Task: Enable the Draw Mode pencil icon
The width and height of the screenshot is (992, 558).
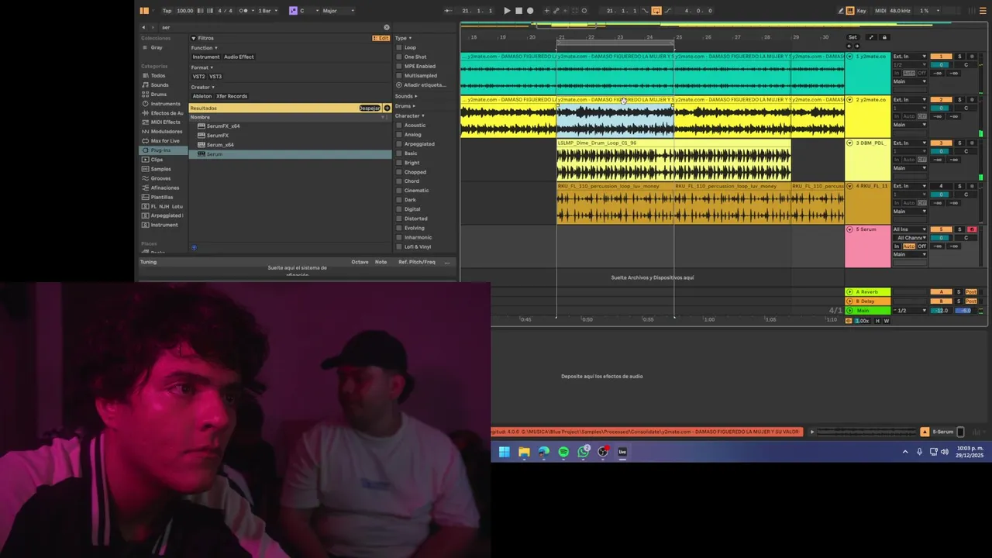Action: click(841, 11)
